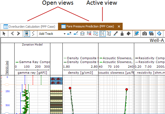Screen dimensions: 165x114
Task: Click the eyedropper picker tool
Action: [x=116, y=34]
